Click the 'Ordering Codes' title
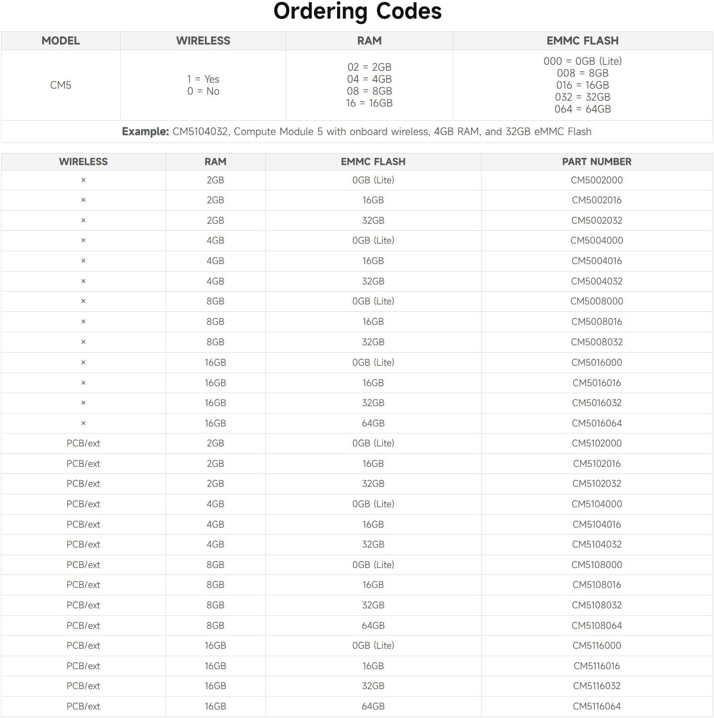714x718 pixels. [x=357, y=11]
